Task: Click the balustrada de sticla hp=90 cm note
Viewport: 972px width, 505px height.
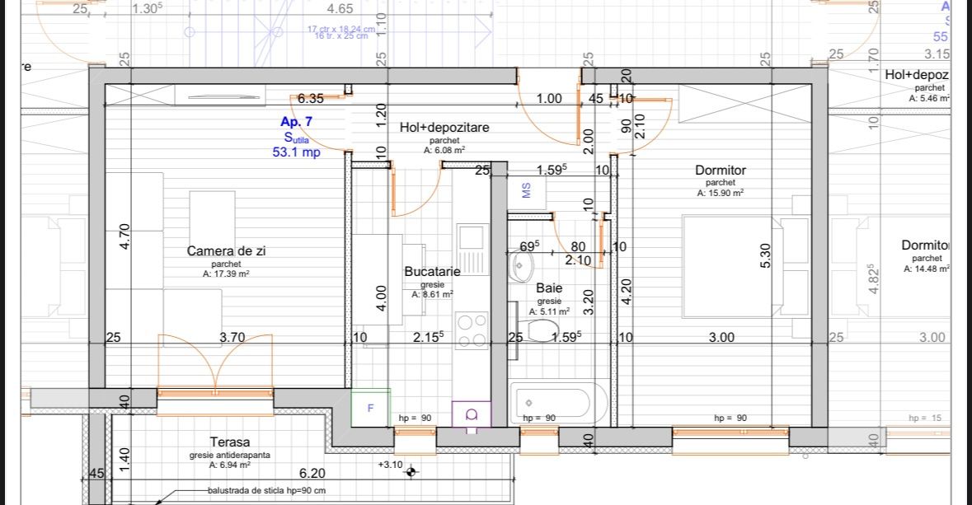Action: [266, 490]
